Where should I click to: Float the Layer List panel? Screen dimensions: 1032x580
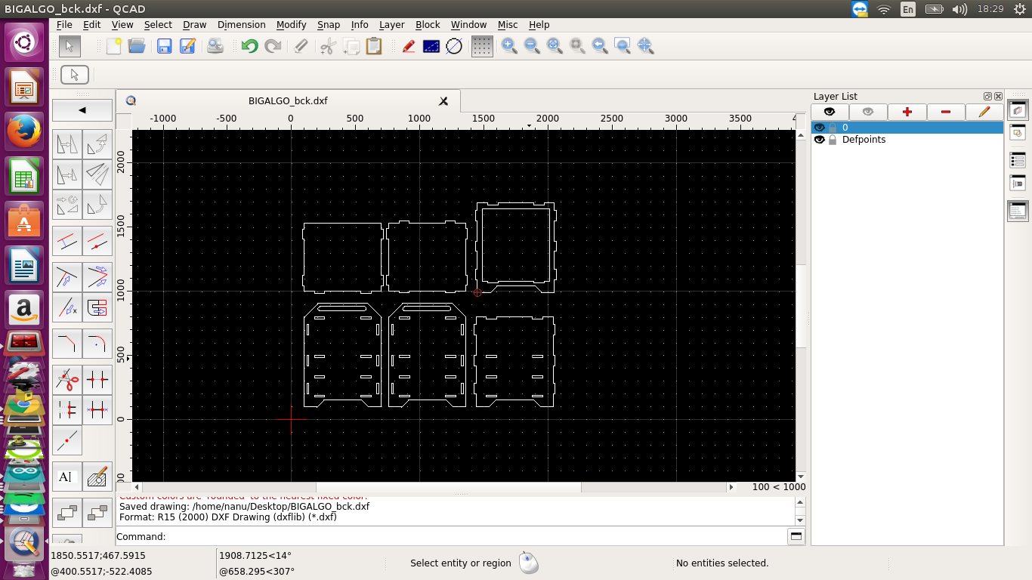pyautogui.click(x=987, y=97)
